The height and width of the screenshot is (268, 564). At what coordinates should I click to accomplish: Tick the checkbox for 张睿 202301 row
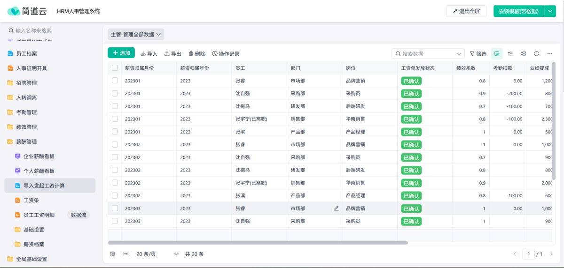point(115,81)
